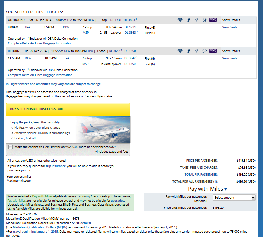This screenshot has height=237, width=263.
Task: Expand the Pay with Miles section arrow
Action: (x=226, y=189)
